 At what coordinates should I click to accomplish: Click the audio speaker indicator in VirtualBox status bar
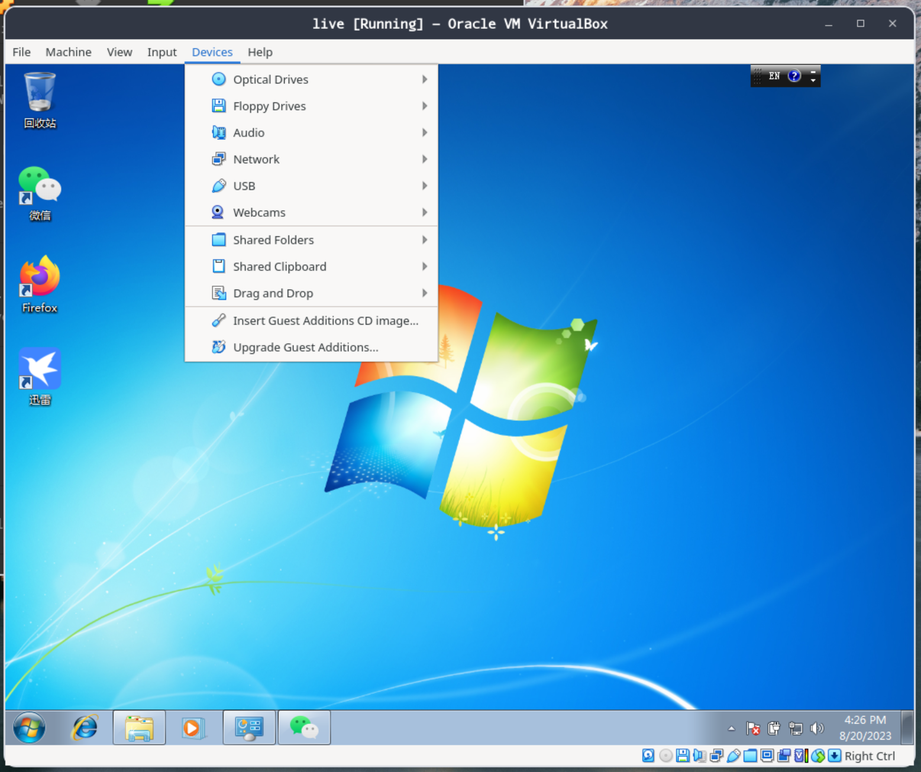pyautogui.click(x=699, y=755)
